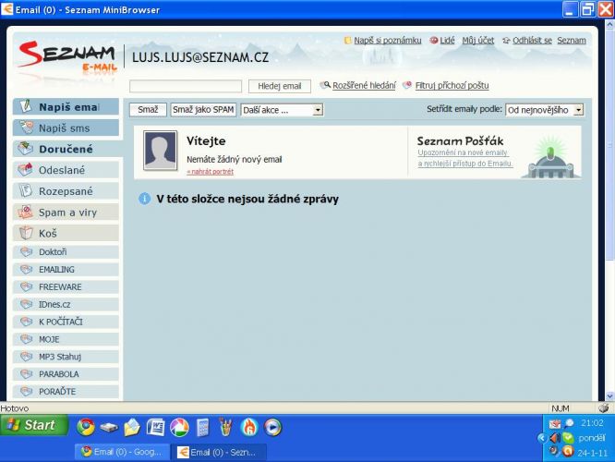
Task: Click the icon beside Odeslané
Action: (x=26, y=169)
